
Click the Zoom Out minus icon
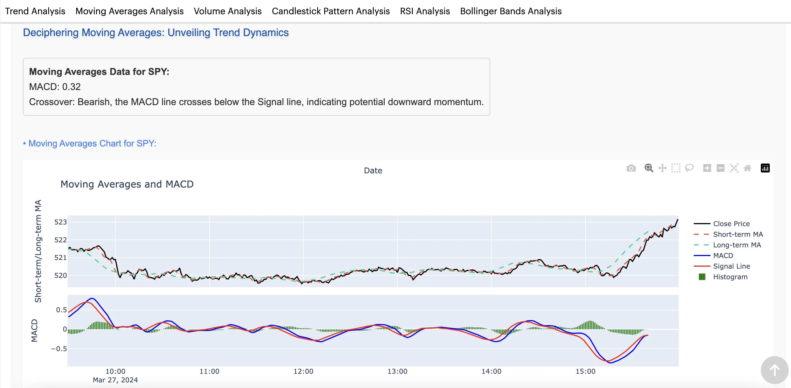click(x=721, y=168)
